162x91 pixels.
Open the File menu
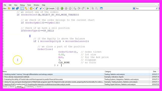click(5, 5)
